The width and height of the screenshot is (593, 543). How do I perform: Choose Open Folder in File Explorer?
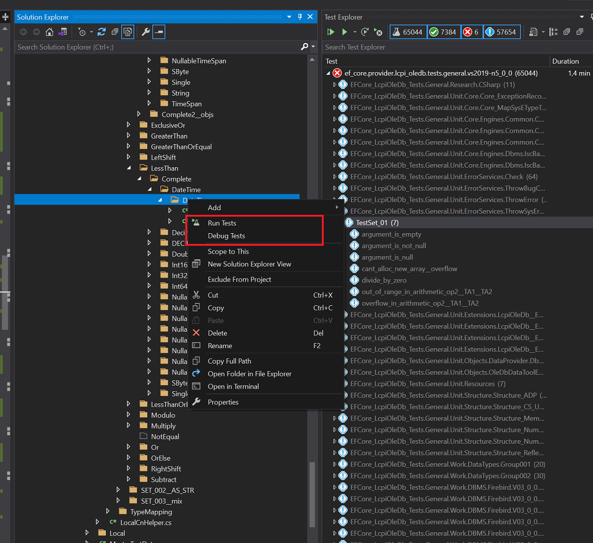coord(249,374)
